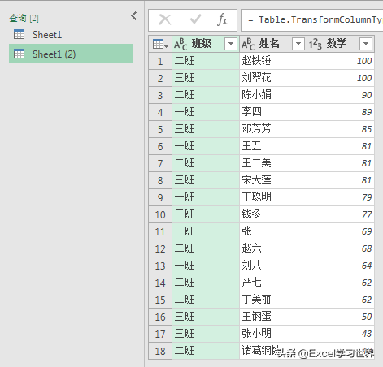
Task: Click the cell 严七
Action: pyautogui.click(x=273, y=283)
